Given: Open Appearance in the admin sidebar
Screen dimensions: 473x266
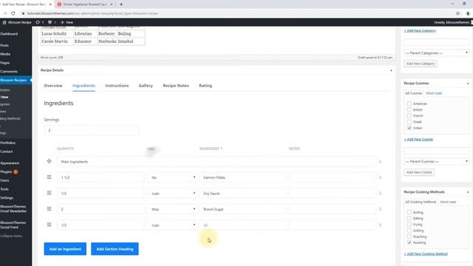Looking at the screenshot, I should 10,163.
